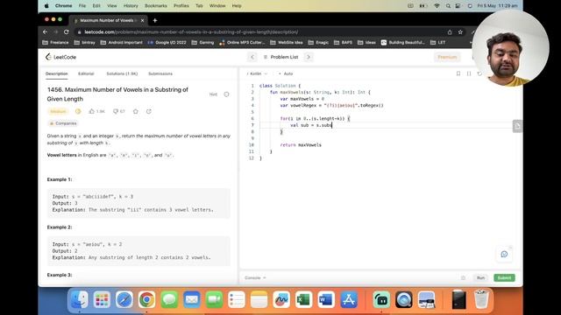The image size is (561, 315).
Task: Submit the solution
Action: click(504, 277)
